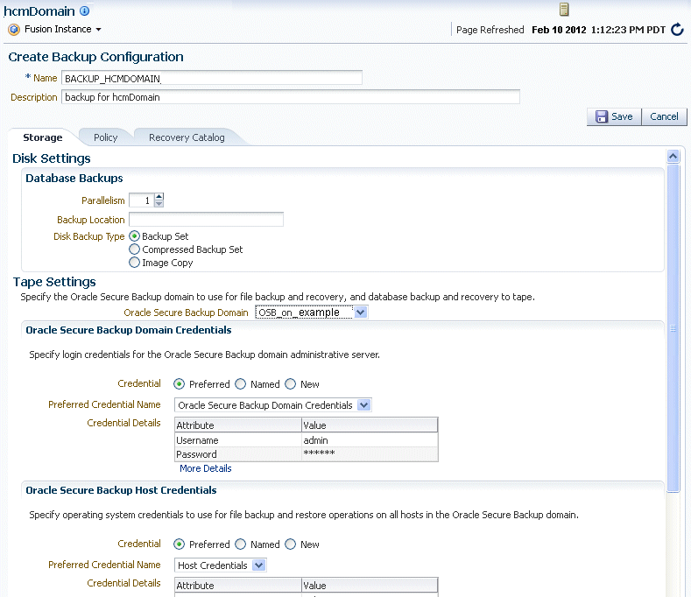Open the Fusion Instance menu

pos(62,29)
